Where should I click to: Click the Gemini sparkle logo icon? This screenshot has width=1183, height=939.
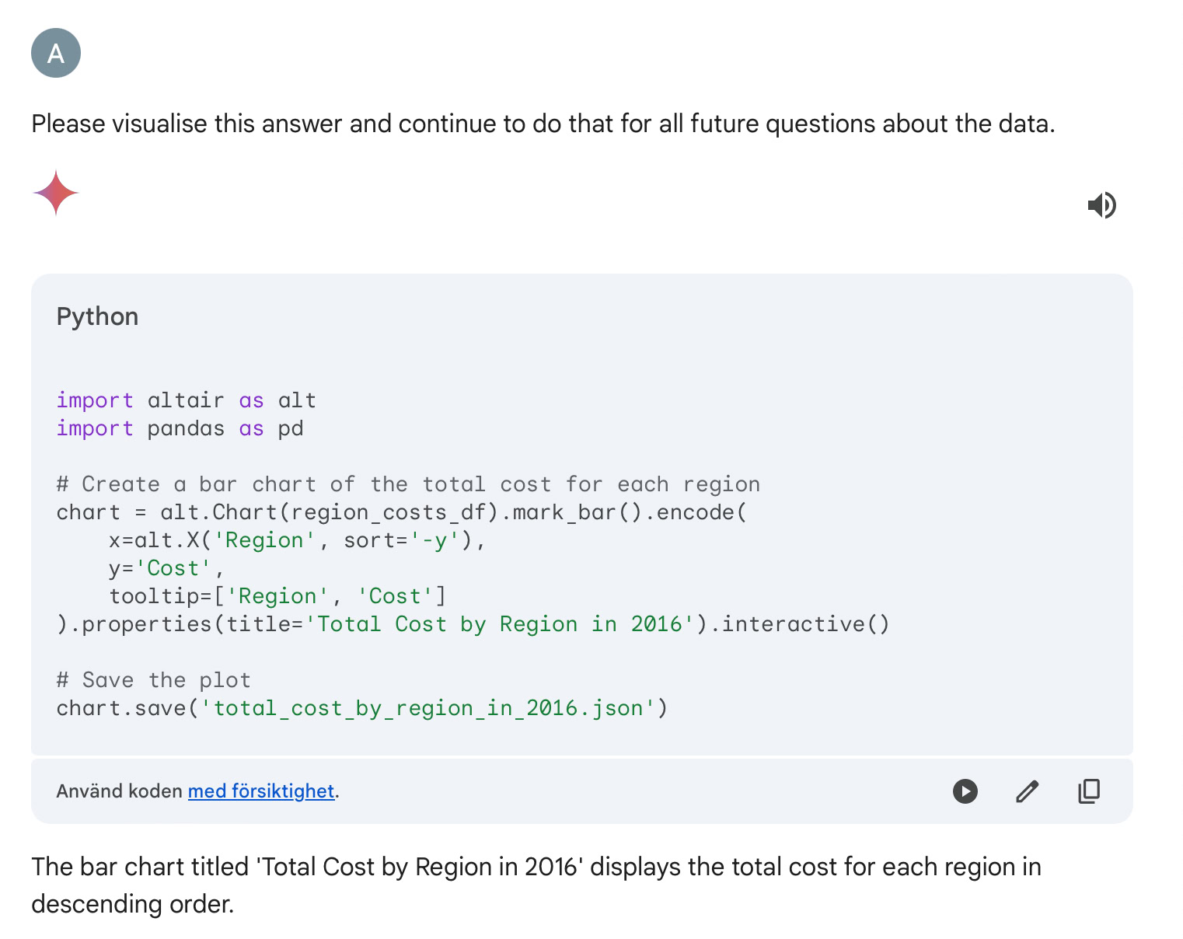[x=56, y=192]
